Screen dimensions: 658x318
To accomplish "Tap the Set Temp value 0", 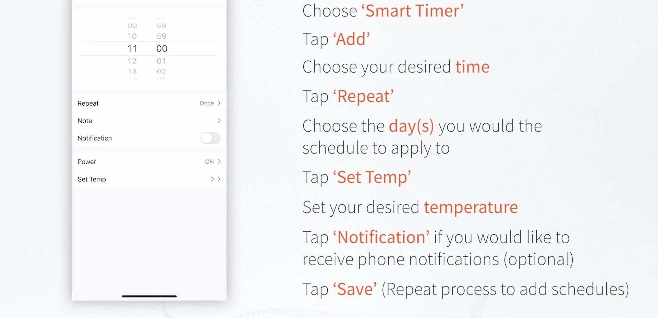I will click(x=212, y=179).
